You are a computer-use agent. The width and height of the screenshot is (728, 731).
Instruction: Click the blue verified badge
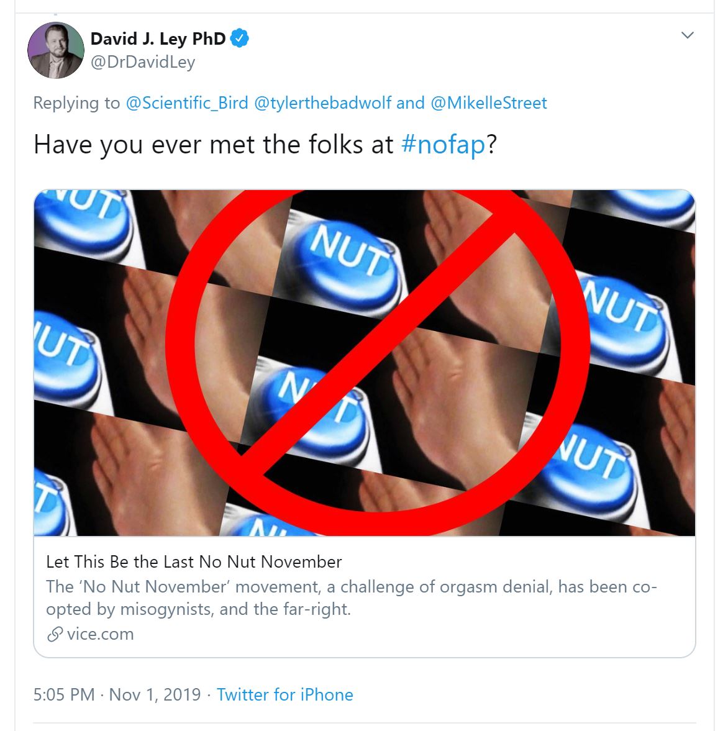pos(240,39)
